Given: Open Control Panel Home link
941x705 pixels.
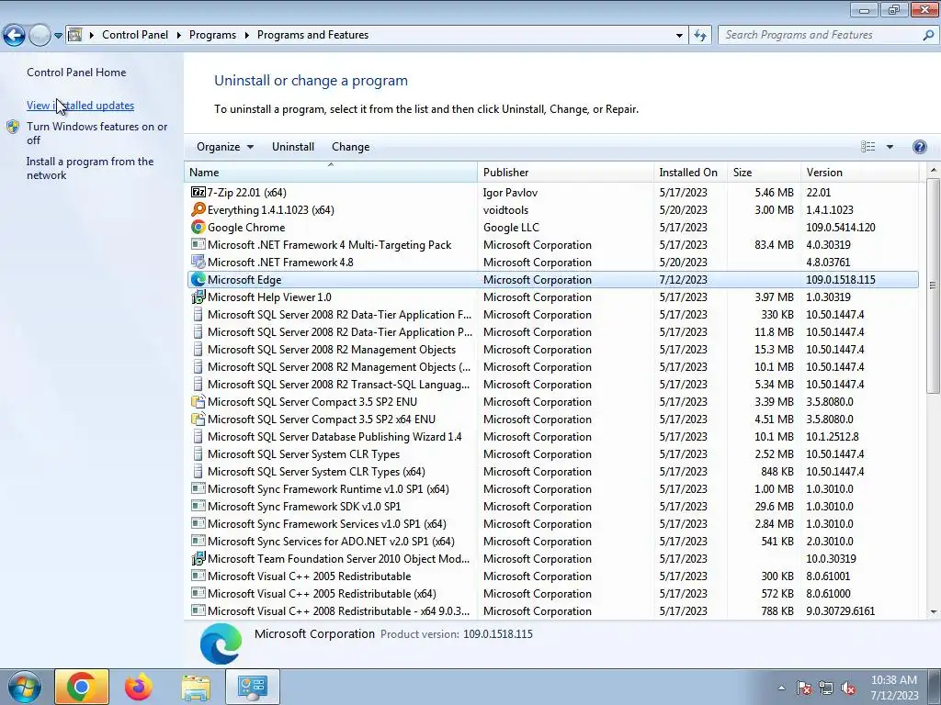Looking at the screenshot, I should click(76, 72).
